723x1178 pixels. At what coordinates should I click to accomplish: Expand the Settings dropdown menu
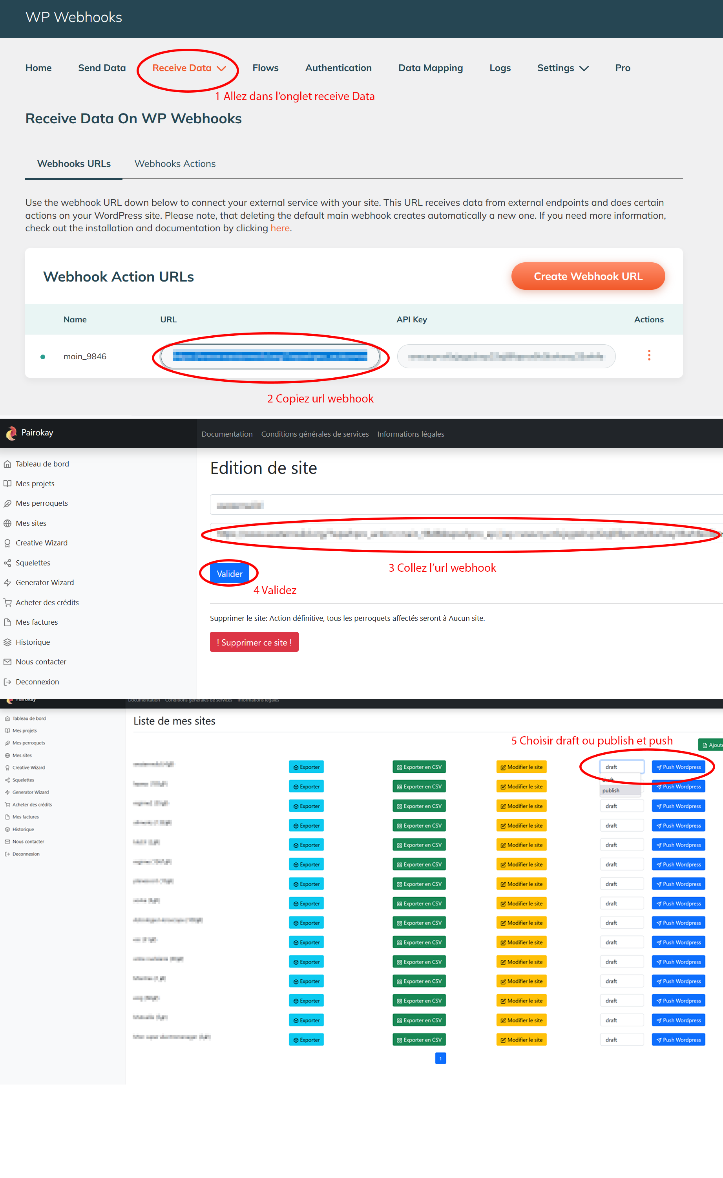click(x=562, y=68)
